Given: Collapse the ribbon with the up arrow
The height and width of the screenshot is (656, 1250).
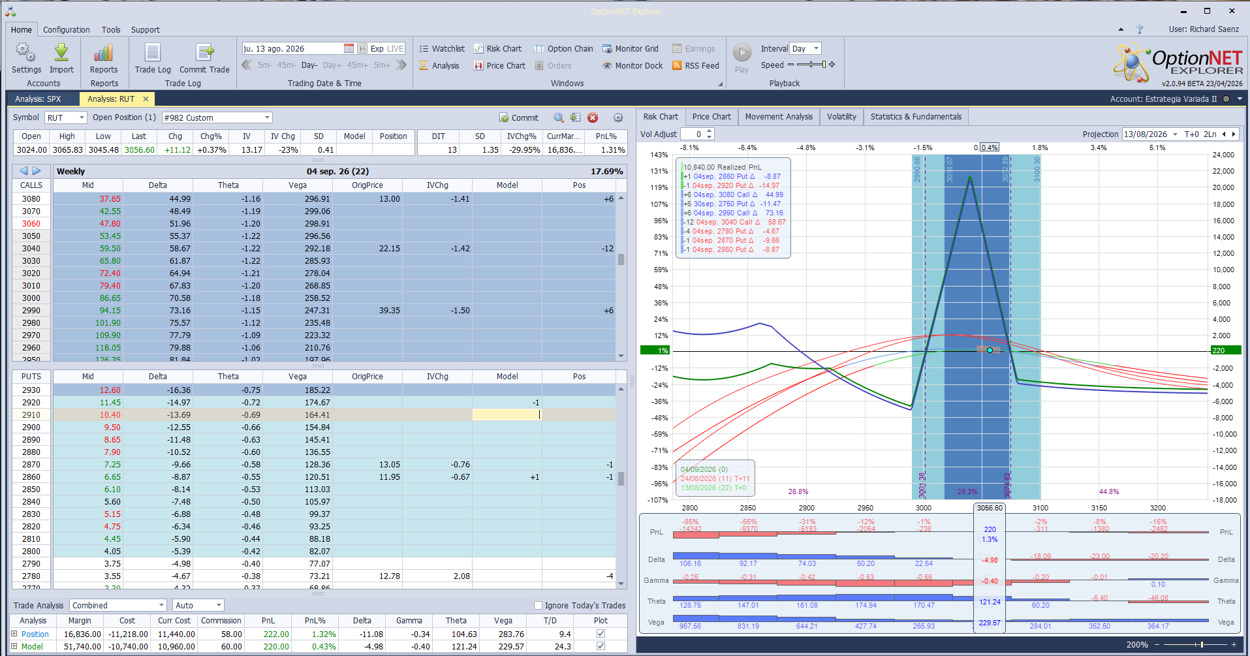Looking at the screenshot, I should click(1121, 29).
